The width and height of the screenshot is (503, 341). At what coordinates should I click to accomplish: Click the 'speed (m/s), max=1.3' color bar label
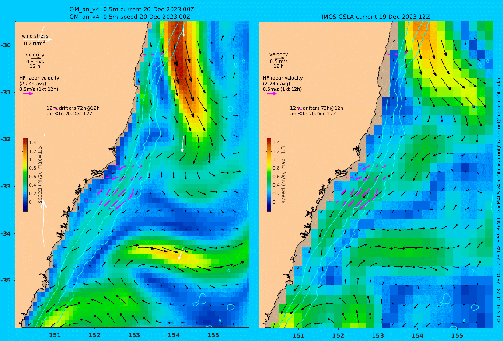284,175
